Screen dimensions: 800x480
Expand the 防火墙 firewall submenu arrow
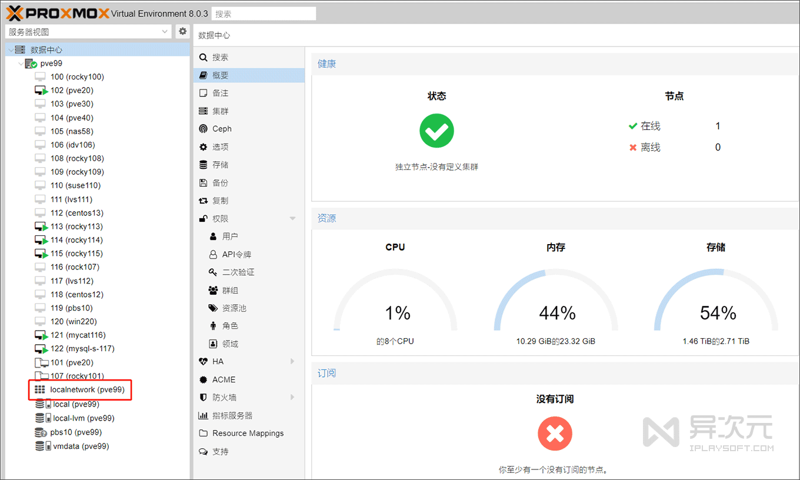(293, 398)
